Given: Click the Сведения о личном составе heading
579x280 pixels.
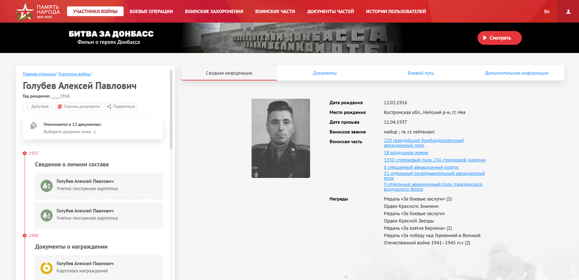Looking at the screenshot, I should coord(72,164).
